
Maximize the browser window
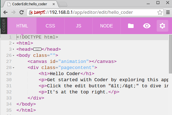[158, 2]
